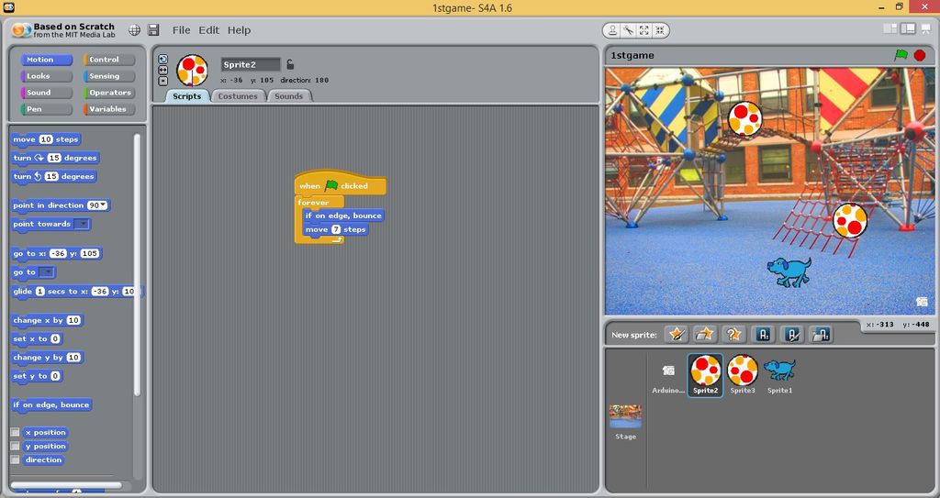The height and width of the screenshot is (498, 940).
Task: Expand the point towards dropdown
Action: [83, 224]
